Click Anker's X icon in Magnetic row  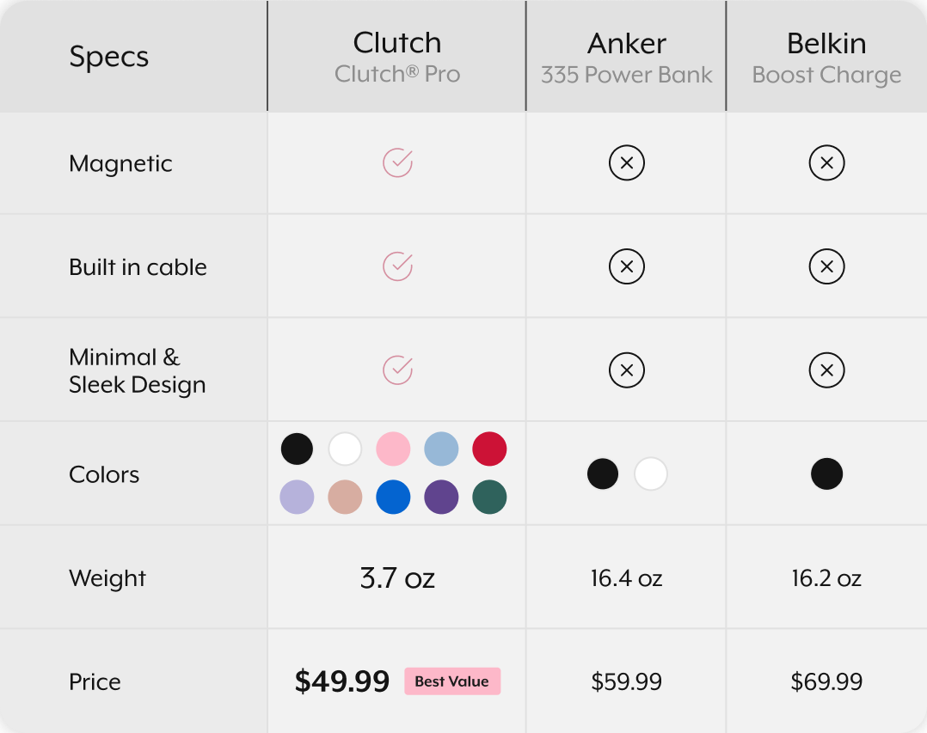[627, 163]
